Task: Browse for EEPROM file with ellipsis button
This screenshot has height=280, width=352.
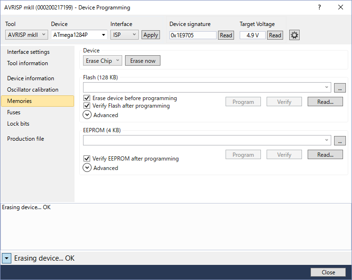Action: 340,140
